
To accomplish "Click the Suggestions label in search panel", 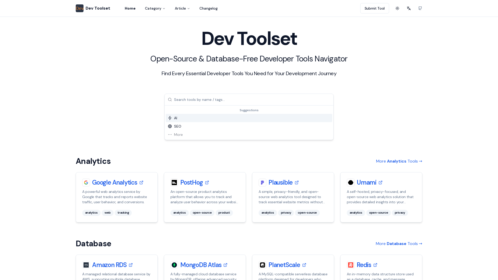I will coord(249,110).
